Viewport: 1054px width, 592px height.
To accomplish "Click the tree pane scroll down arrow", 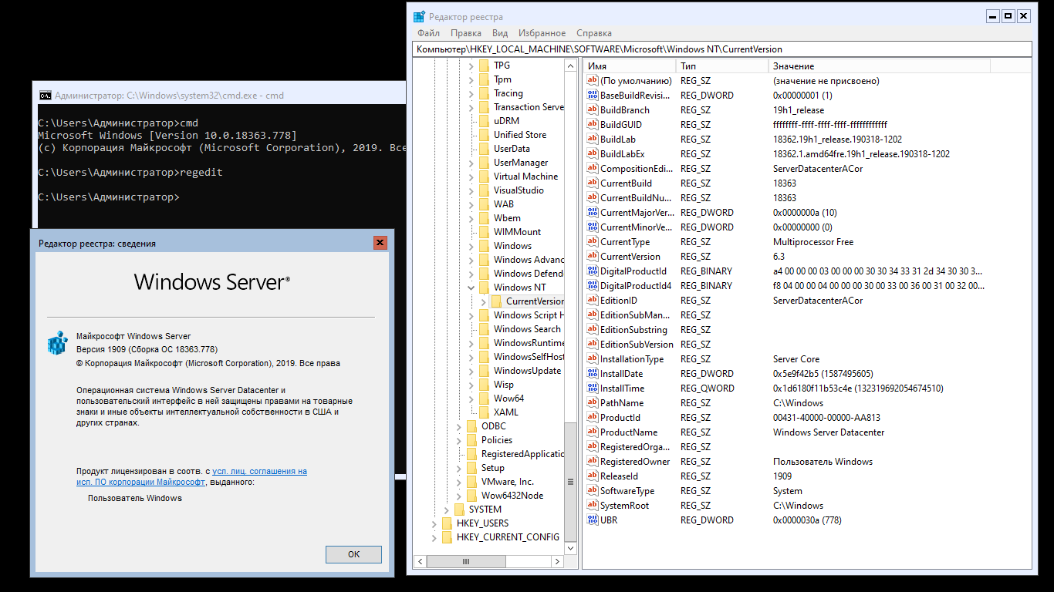I will [571, 548].
